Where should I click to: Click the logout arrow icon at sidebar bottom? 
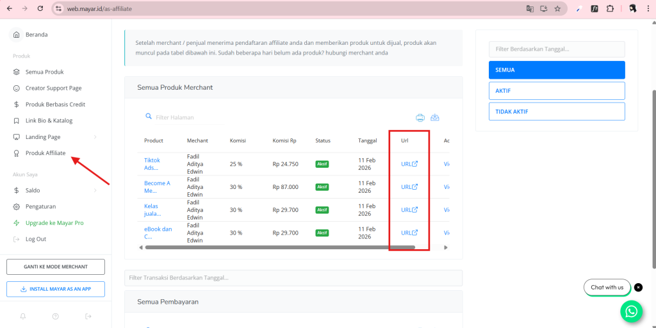[88, 316]
